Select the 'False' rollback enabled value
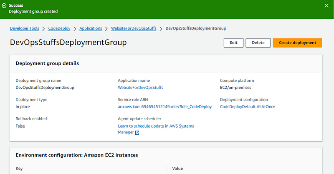Screen dimensions: 334x174 pyautogui.click(x=20, y=126)
